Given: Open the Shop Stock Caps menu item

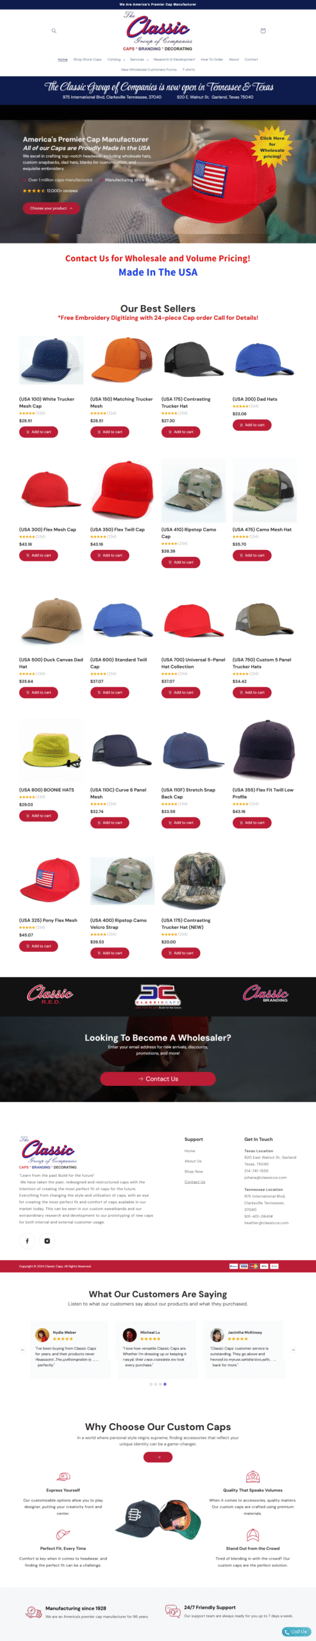Looking at the screenshot, I should (87, 60).
